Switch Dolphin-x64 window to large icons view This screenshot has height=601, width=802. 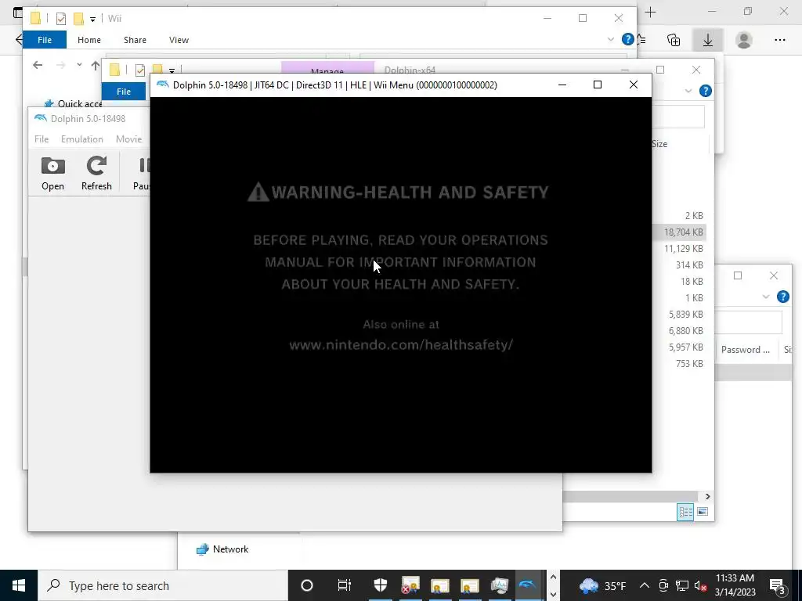[703, 512]
